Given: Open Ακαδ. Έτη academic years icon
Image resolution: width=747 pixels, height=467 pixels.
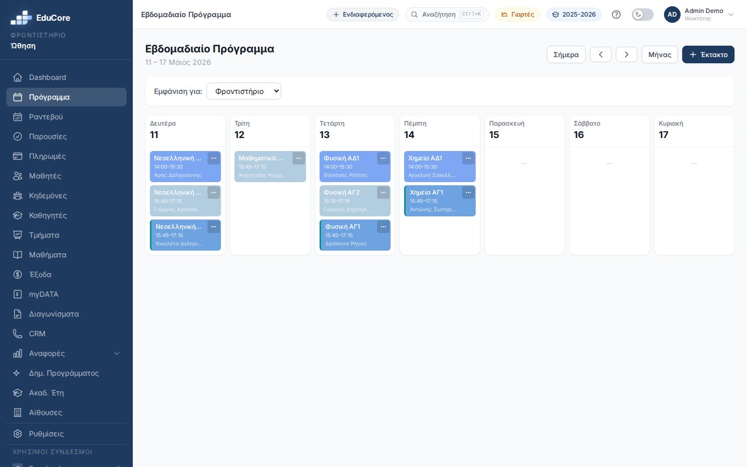Looking at the screenshot, I should (x=18, y=393).
